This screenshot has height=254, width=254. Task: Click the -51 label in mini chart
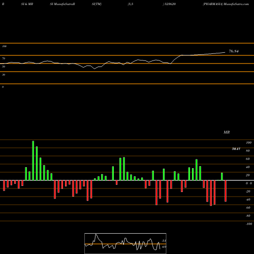coord(164,241)
